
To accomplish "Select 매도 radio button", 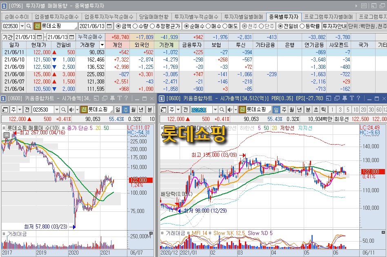I will point(225,26).
